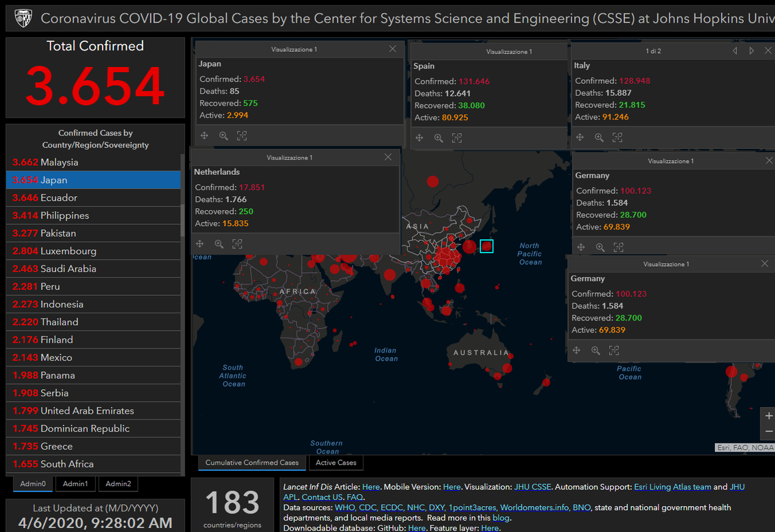775x532 pixels.
Task: Close the Netherlands popup
Action: click(388, 157)
